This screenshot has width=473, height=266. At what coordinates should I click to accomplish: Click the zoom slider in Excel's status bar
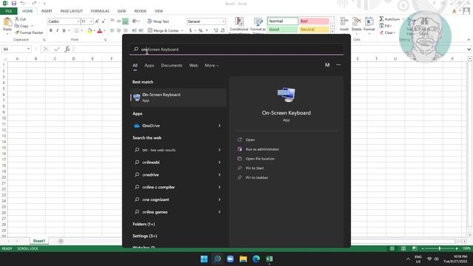pos(440,248)
